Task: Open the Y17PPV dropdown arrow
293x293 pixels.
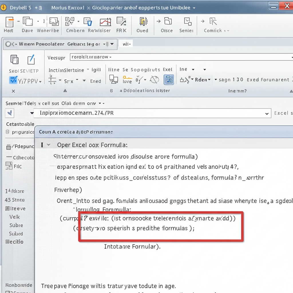Action: 40,82
